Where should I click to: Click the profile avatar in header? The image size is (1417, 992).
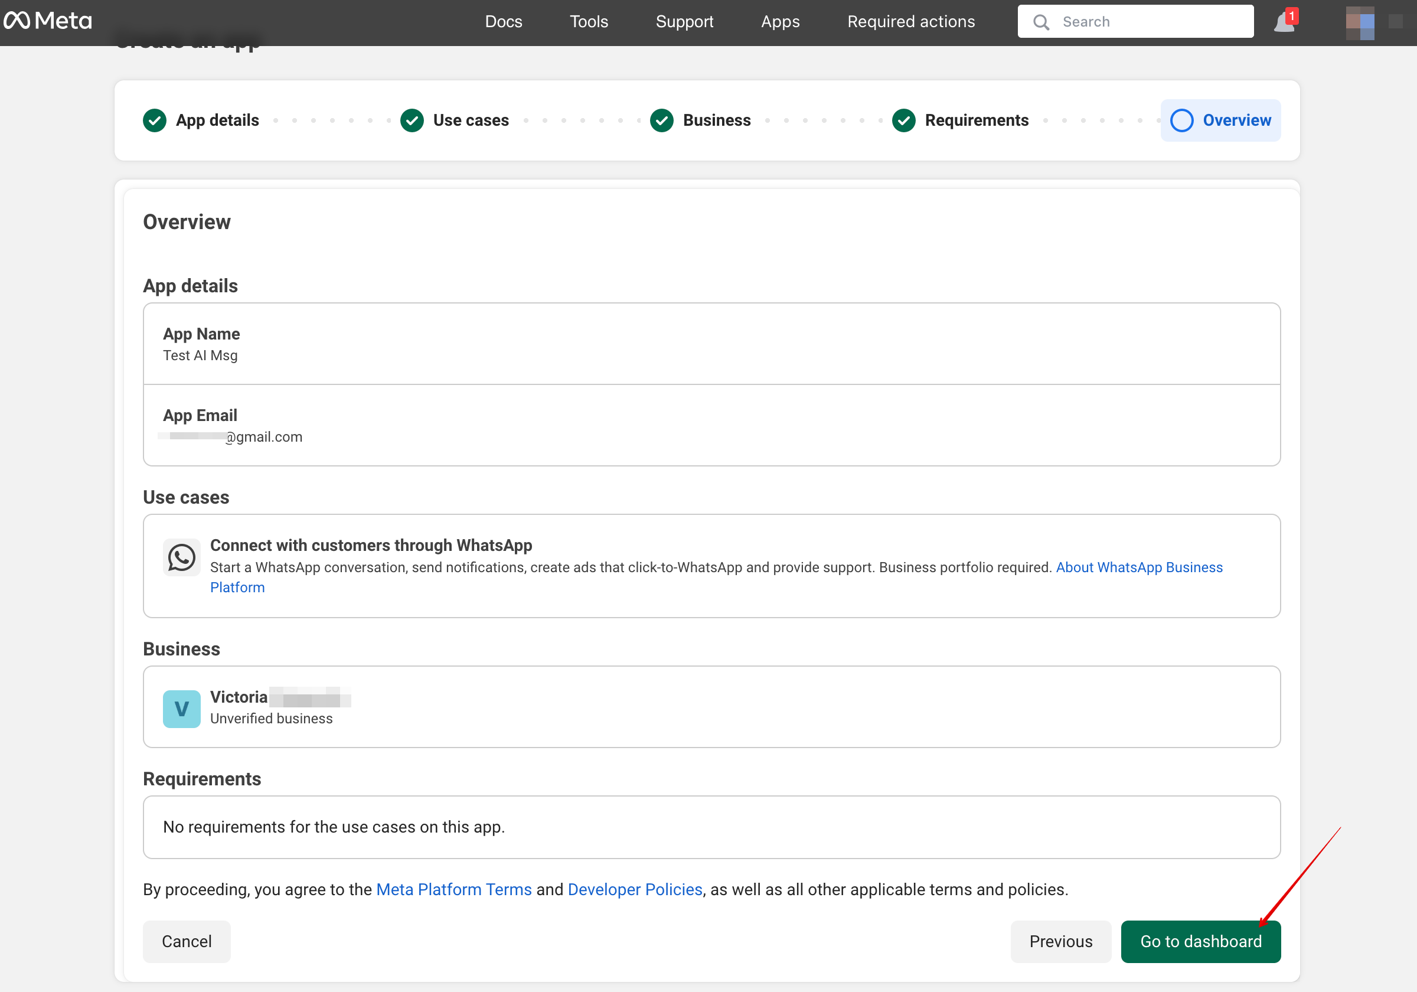pos(1360,22)
